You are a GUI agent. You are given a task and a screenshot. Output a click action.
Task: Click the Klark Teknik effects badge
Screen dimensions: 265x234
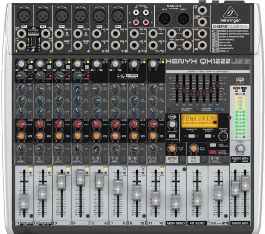(x=231, y=26)
